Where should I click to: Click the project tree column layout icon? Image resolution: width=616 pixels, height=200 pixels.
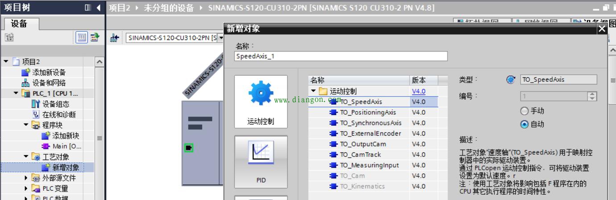[x=87, y=8]
